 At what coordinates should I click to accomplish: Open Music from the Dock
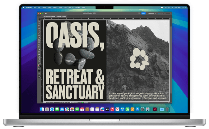coord(112,109)
